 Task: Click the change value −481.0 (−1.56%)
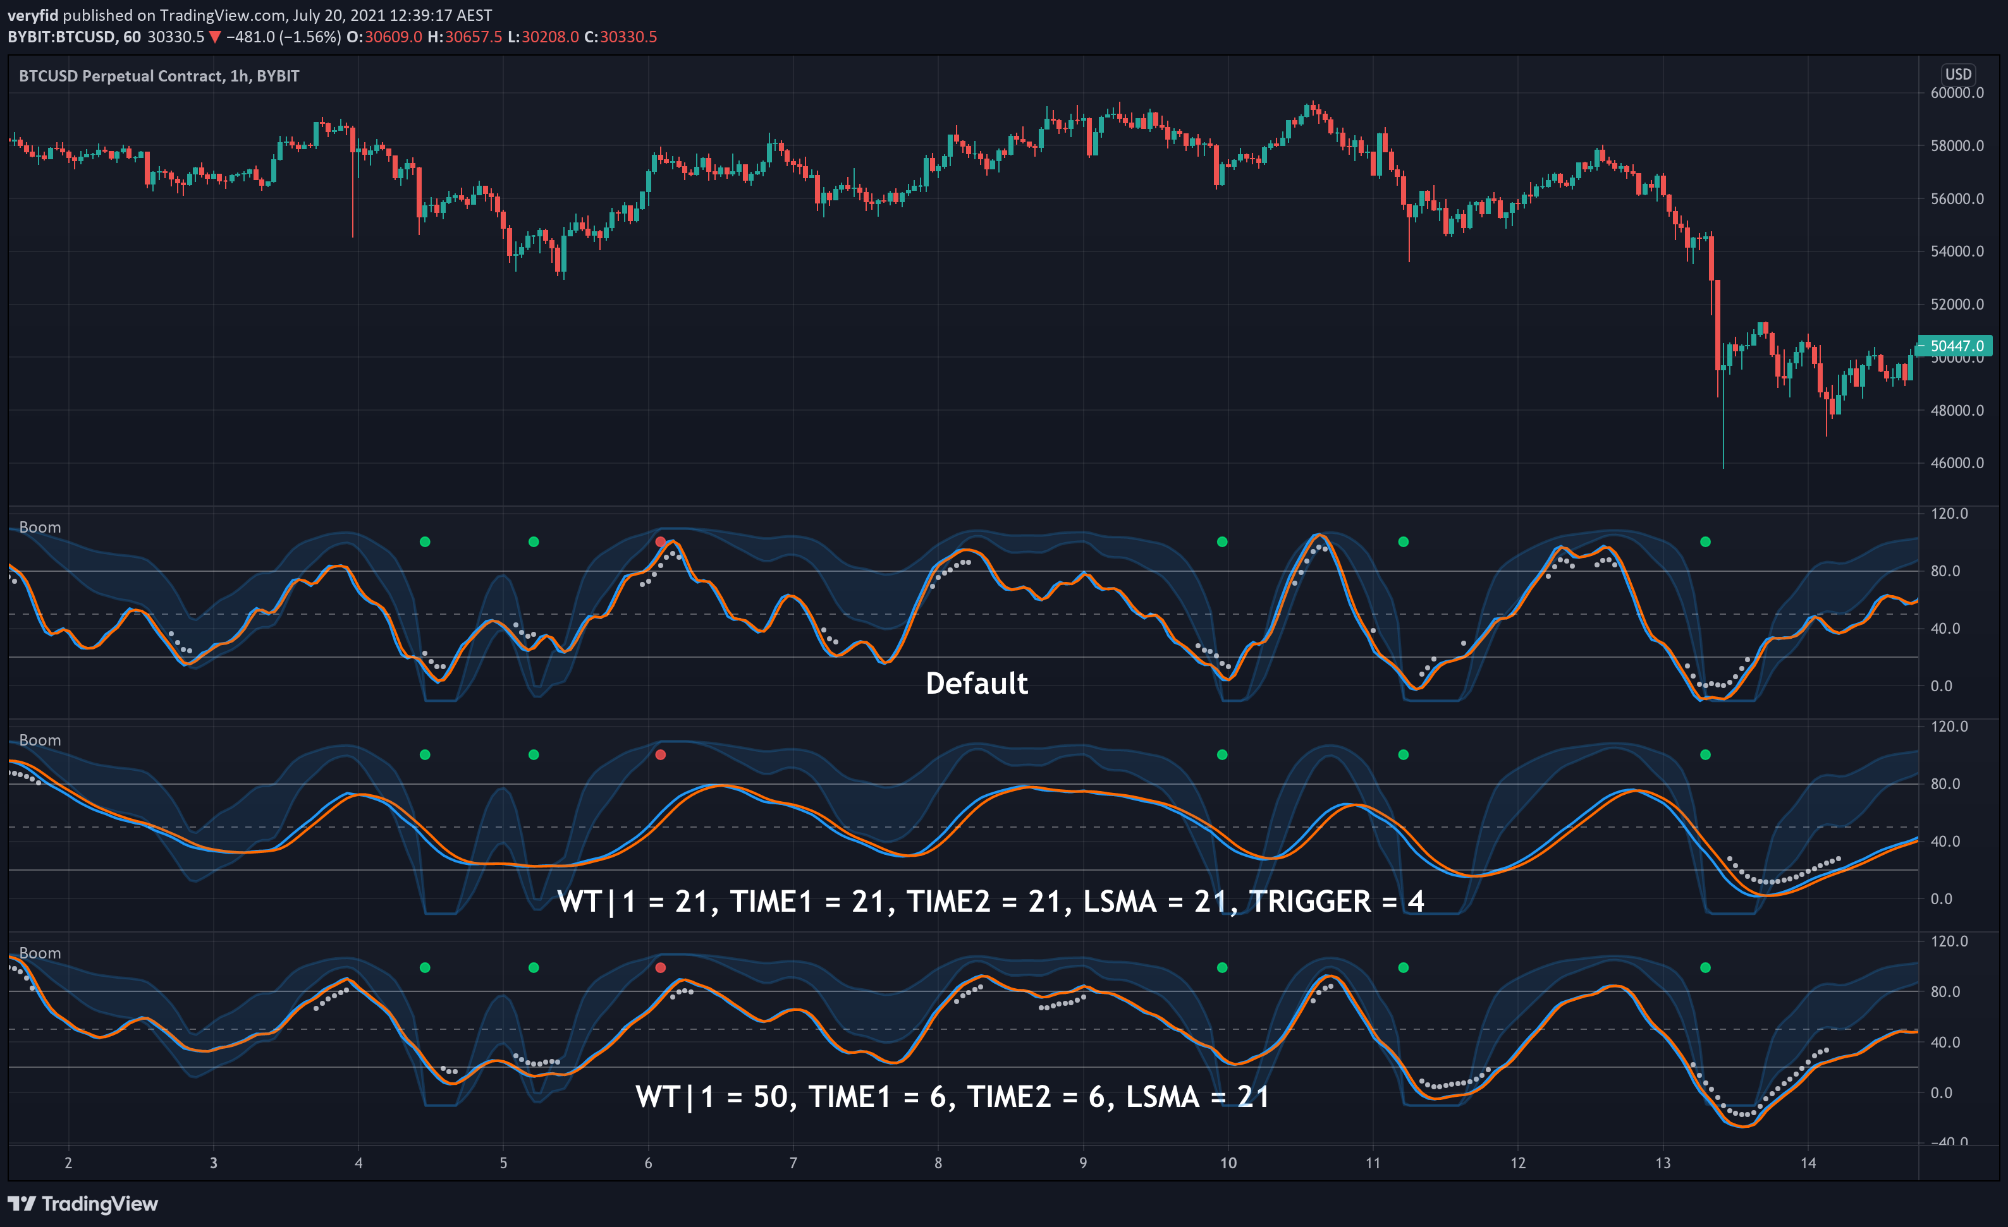pyautogui.click(x=283, y=37)
